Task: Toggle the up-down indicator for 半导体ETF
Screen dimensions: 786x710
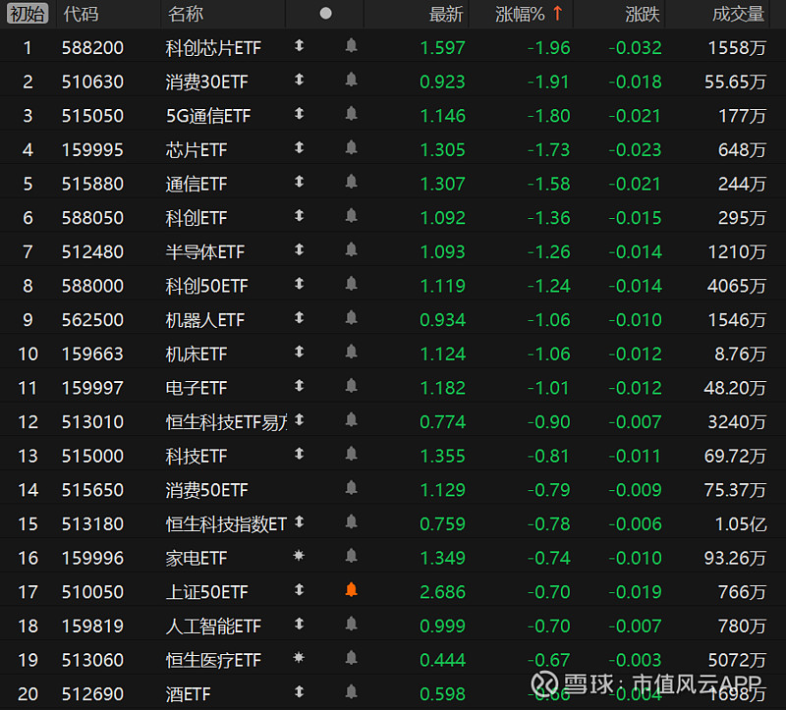Action: (299, 251)
